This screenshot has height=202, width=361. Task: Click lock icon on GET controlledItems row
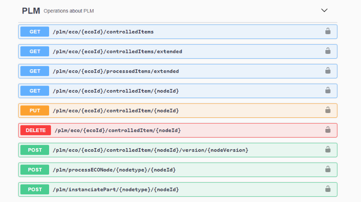pyautogui.click(x=328, y=31)
